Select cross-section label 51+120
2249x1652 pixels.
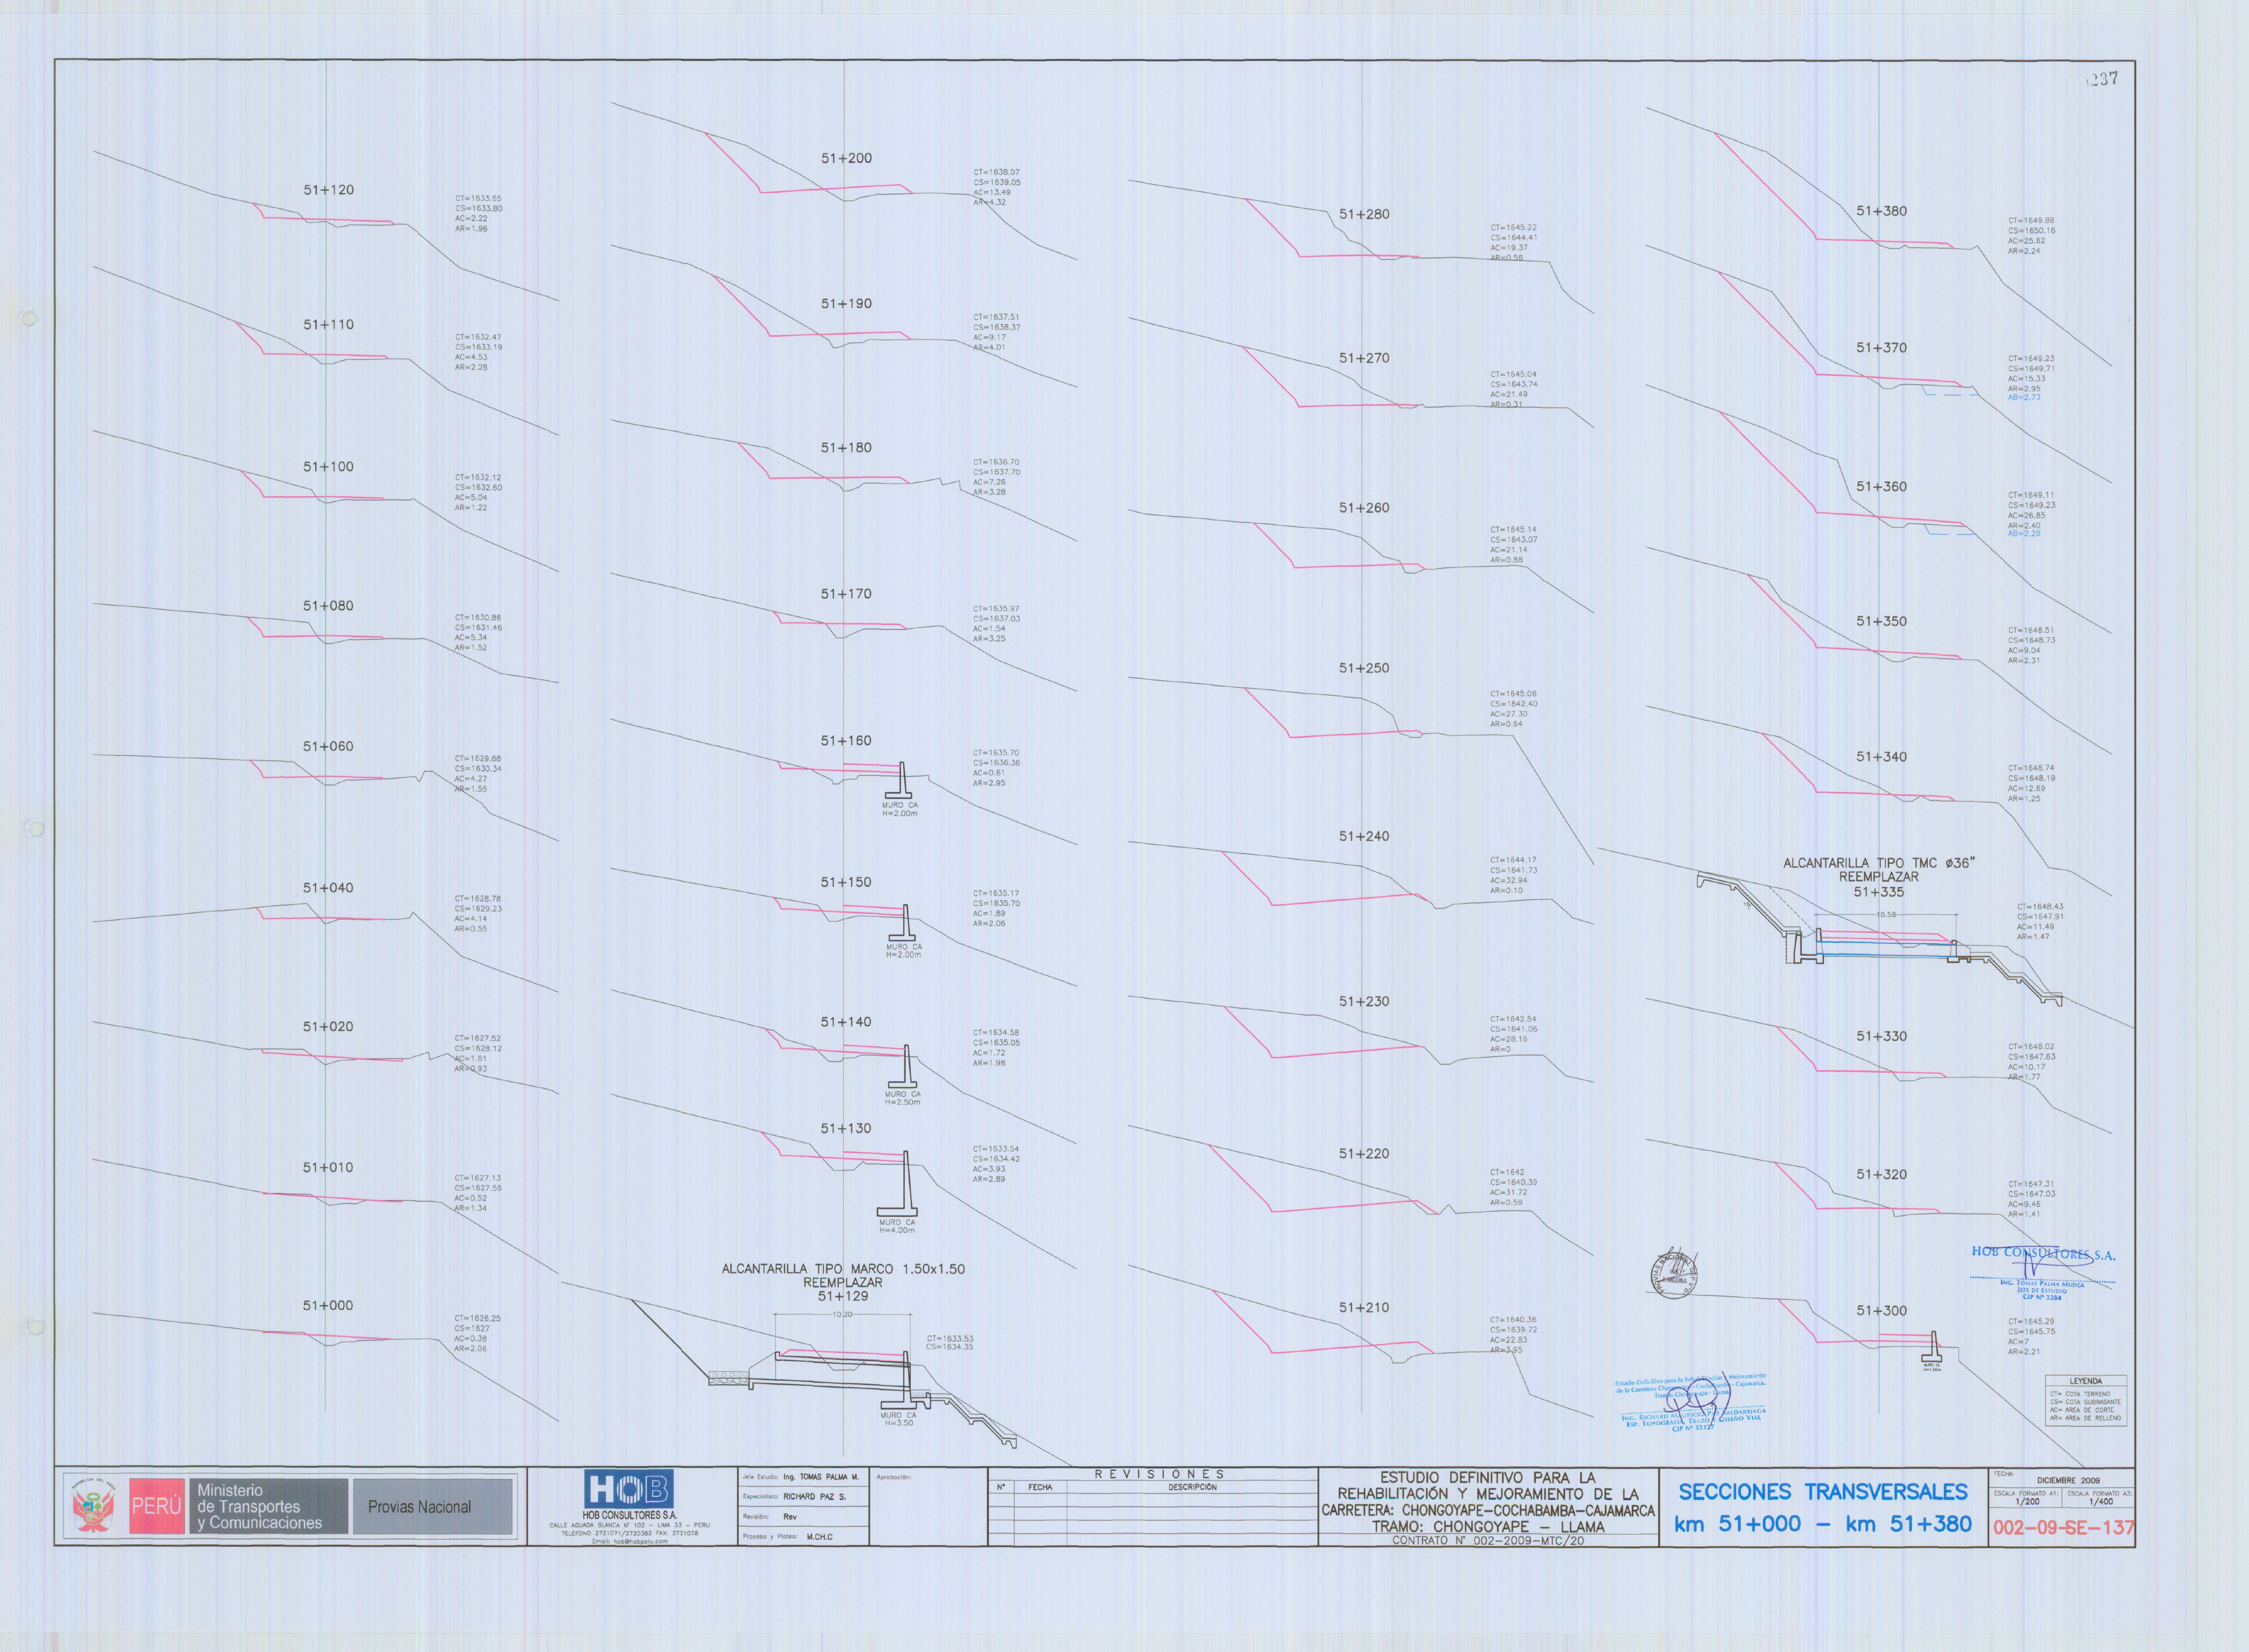[x=328, y=190]
